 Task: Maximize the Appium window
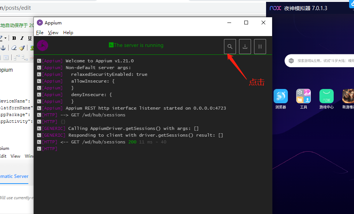[246, 23]
